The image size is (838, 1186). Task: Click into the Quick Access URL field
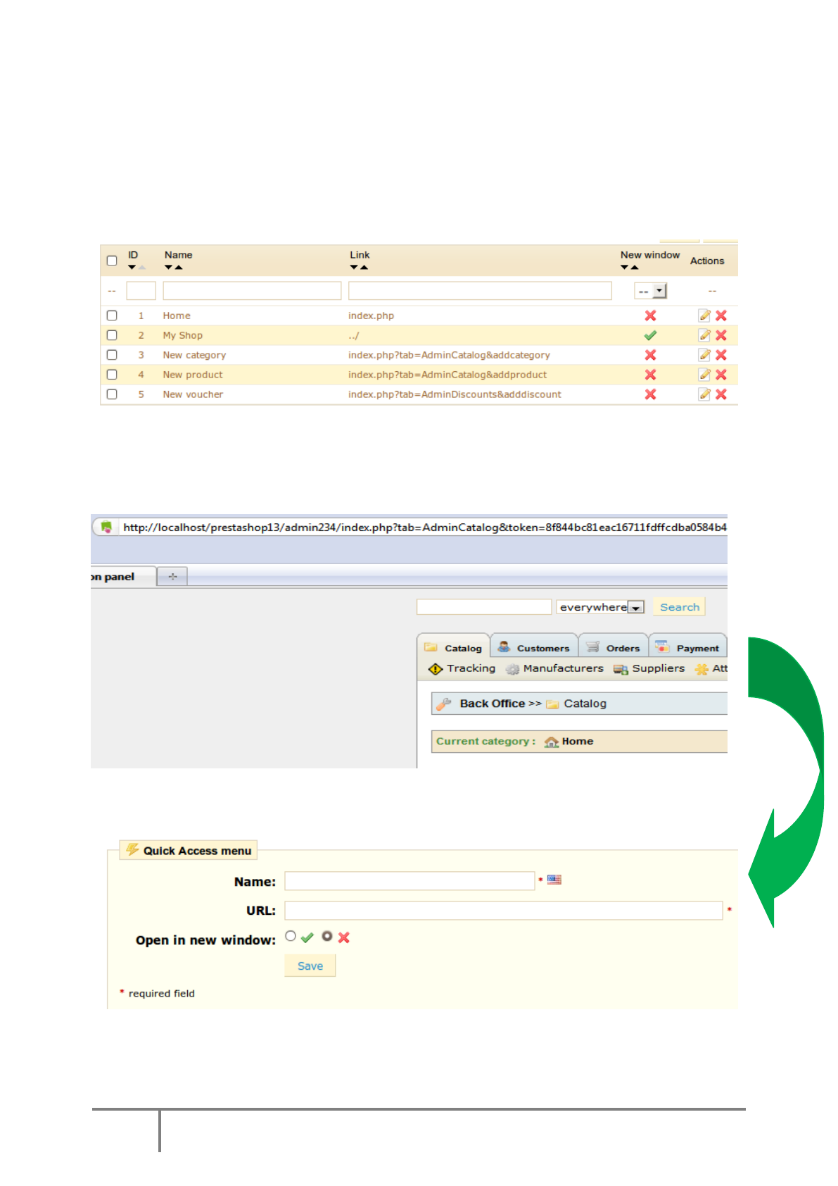coord(504,911)
